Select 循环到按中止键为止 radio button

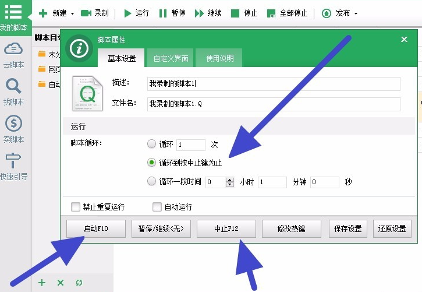[x=152, y=163]
